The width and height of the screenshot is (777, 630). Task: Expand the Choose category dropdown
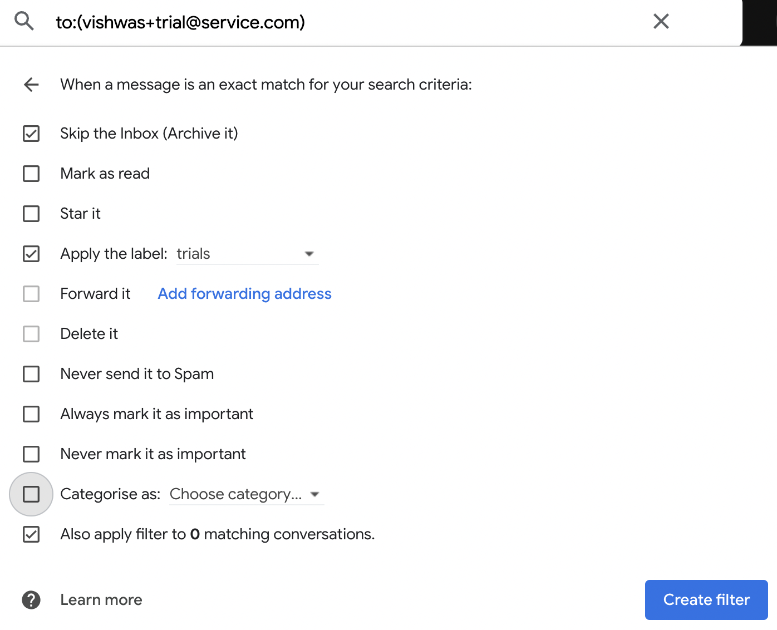245,494
